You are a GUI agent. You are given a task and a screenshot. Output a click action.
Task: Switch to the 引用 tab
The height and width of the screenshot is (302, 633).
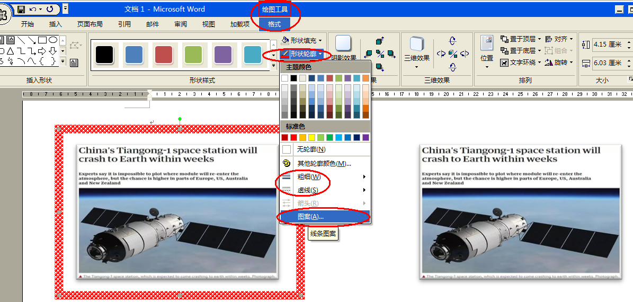tap(124, 24)
